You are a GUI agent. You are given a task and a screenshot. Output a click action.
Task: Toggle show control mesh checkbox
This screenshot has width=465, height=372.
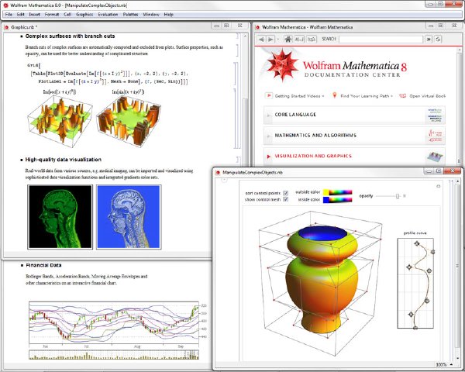285,199
